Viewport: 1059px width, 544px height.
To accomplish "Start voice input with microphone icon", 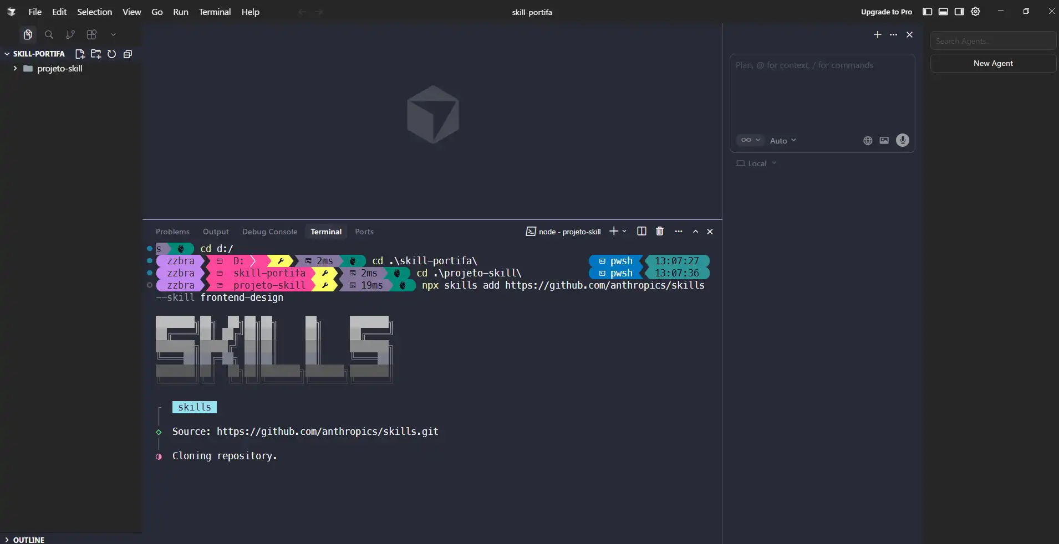I will 902,141.
